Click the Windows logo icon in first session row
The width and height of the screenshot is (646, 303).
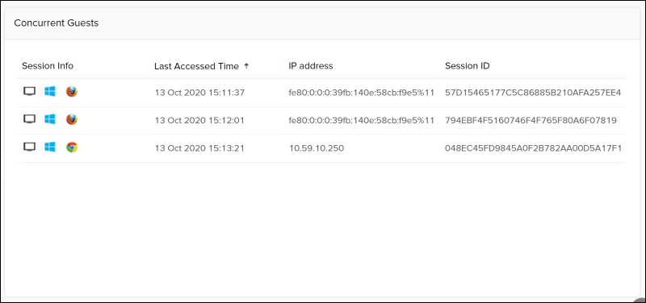click(x=50, y=92)
